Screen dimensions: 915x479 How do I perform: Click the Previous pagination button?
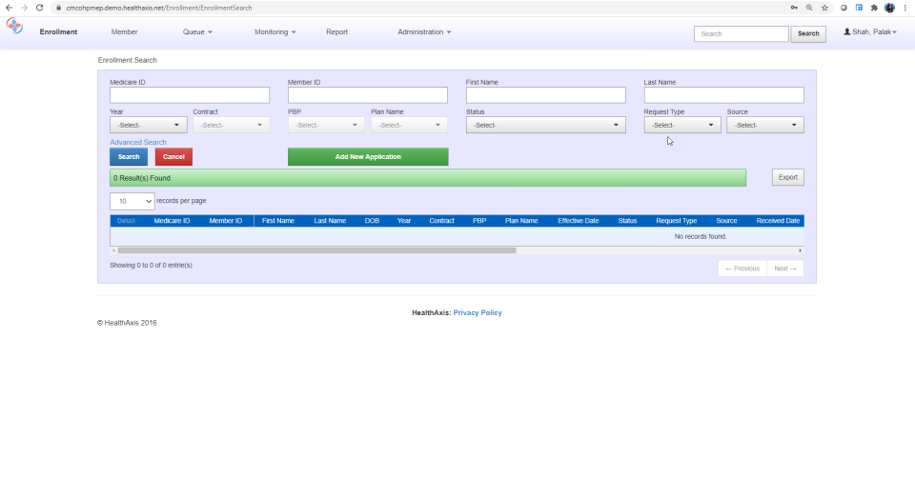tap(742, 269)
